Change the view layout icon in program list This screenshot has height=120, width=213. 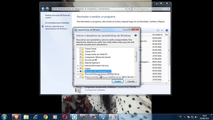(x=158, y=30)
